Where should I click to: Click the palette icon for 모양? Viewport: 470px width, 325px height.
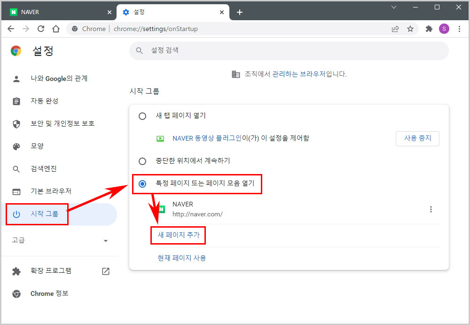[16, 146]
